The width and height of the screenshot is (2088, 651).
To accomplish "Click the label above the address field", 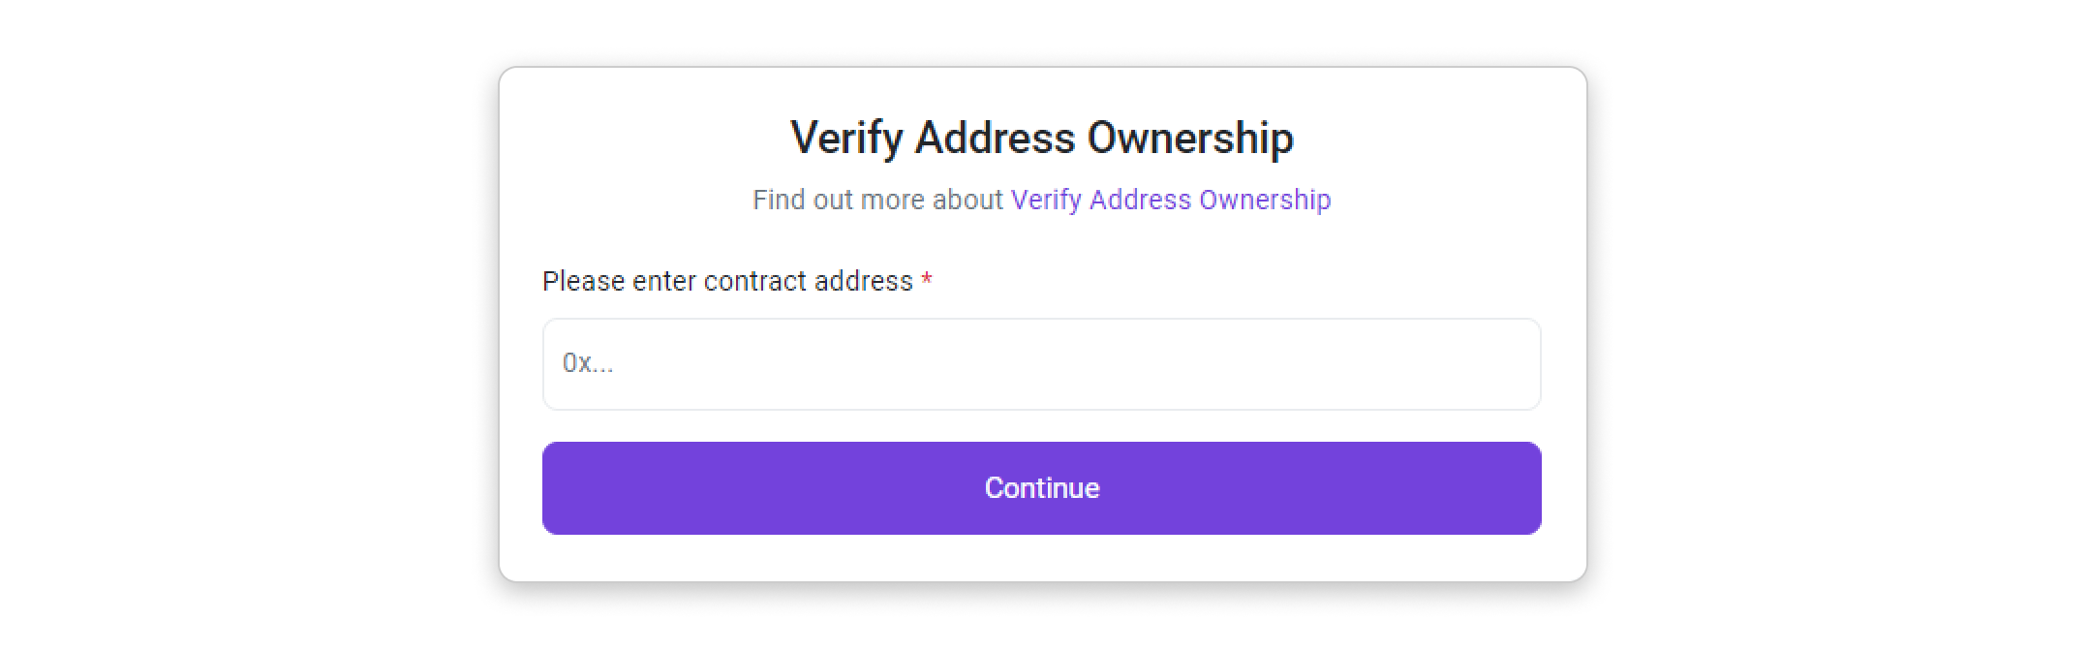I will coord(727,281).
